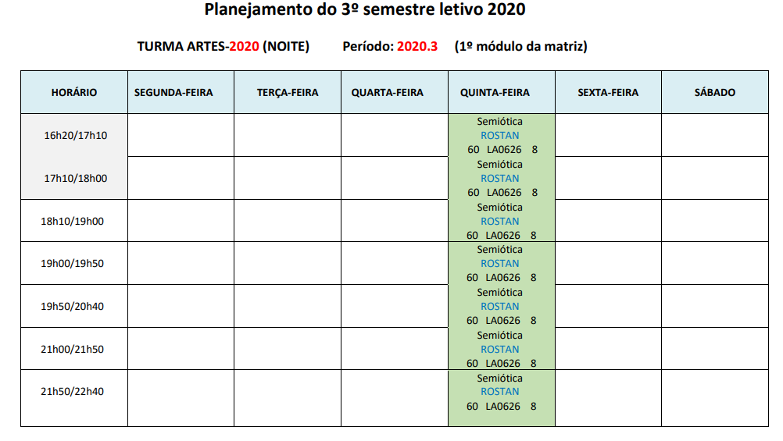Select the TERÇA-FEIRA header cell
The width and height of the screenshot is (783, 441).
(288, 93)
